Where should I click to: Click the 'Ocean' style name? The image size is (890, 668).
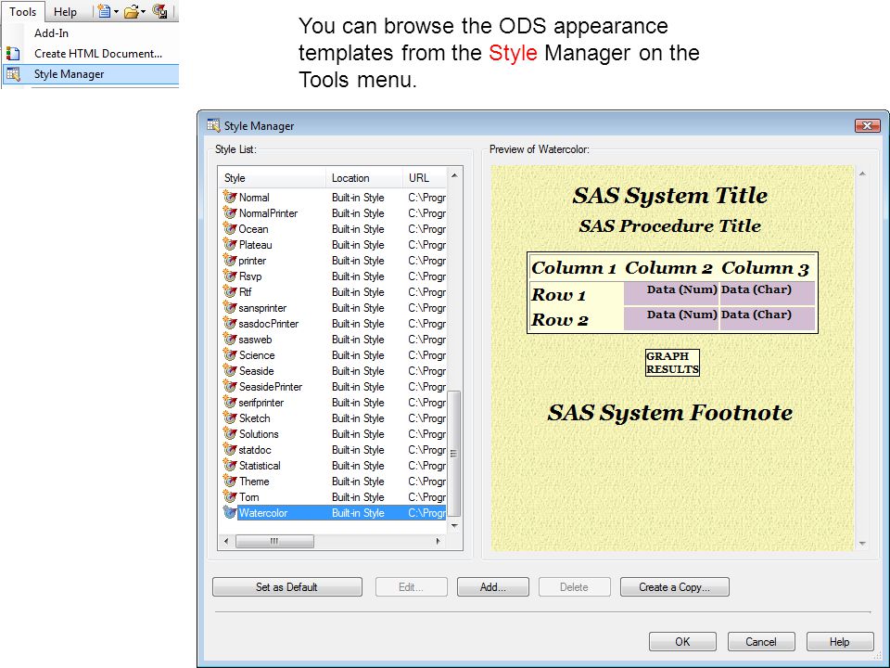click(x=253, y=229)
